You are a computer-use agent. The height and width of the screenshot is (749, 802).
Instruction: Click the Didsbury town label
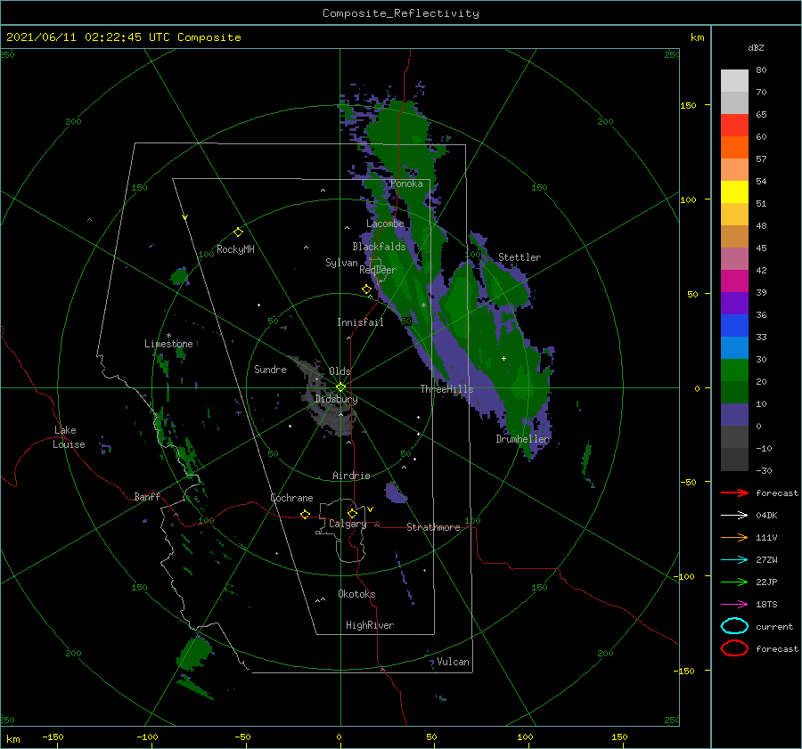point(336,399)
